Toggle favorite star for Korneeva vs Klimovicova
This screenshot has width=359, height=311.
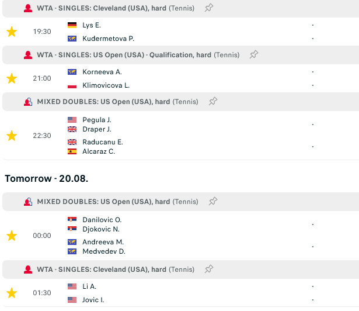12,78
